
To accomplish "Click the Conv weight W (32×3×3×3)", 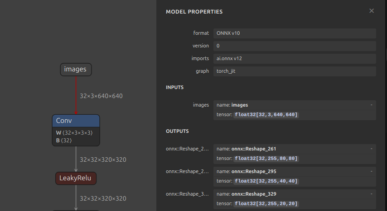I will 74,133.
